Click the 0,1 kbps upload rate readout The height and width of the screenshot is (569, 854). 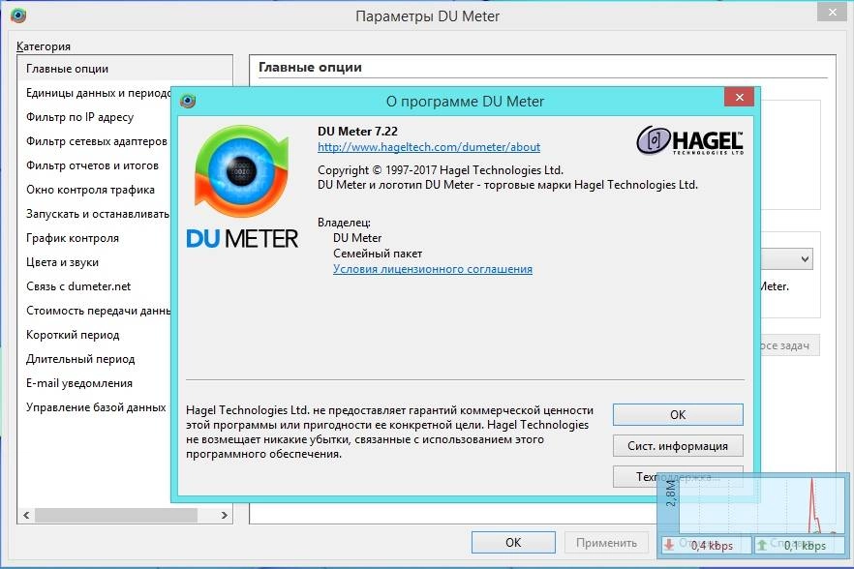point(805,546)
